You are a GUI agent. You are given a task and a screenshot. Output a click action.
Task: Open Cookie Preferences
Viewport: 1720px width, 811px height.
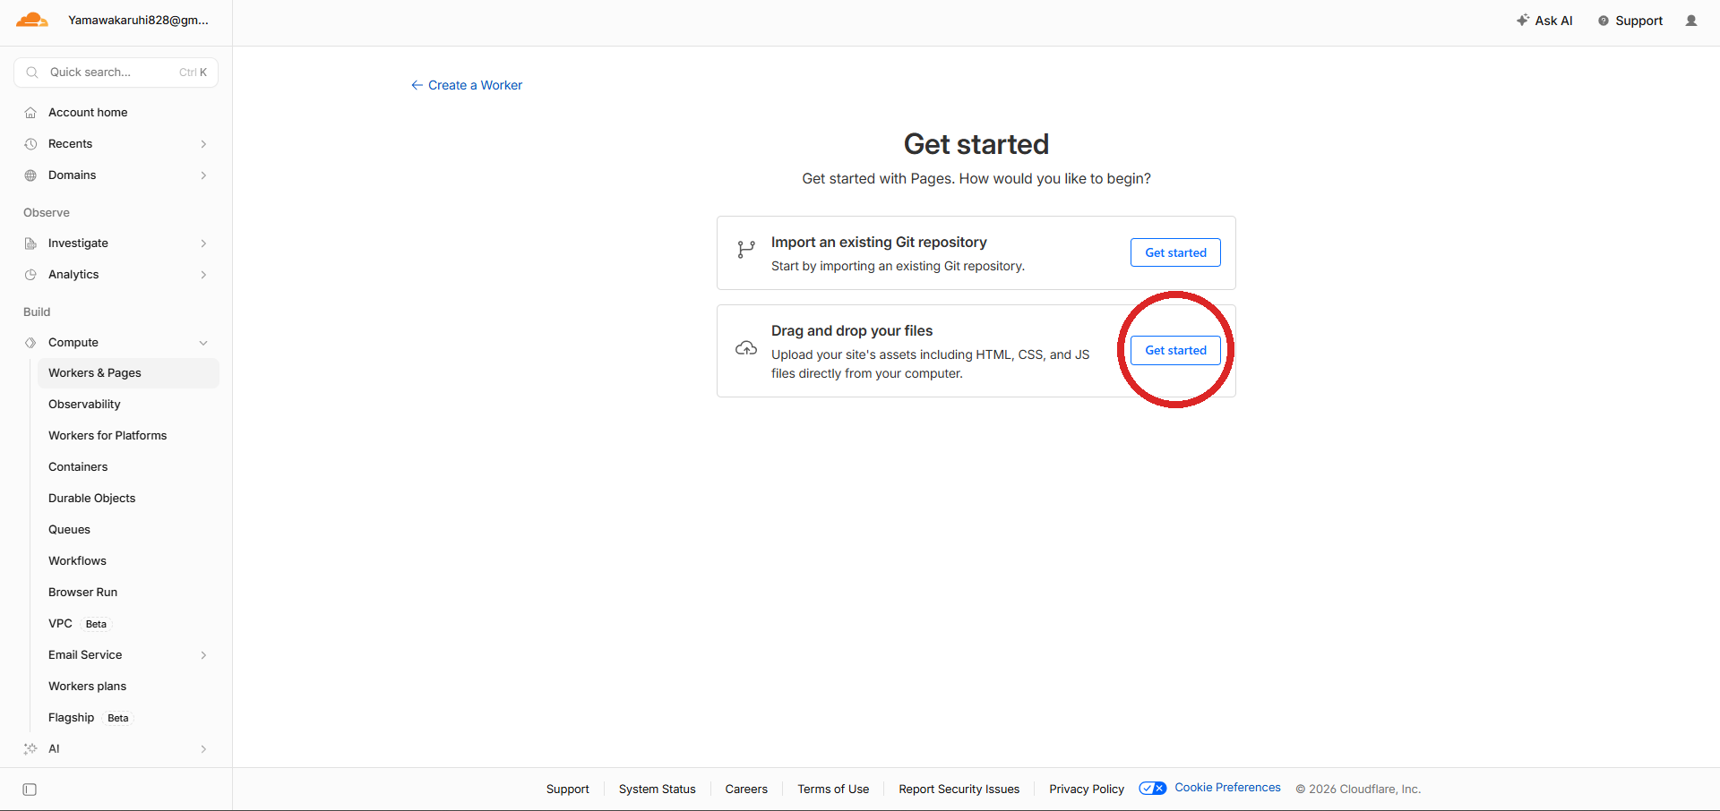pyautogui.click(x=1227, y=788)
